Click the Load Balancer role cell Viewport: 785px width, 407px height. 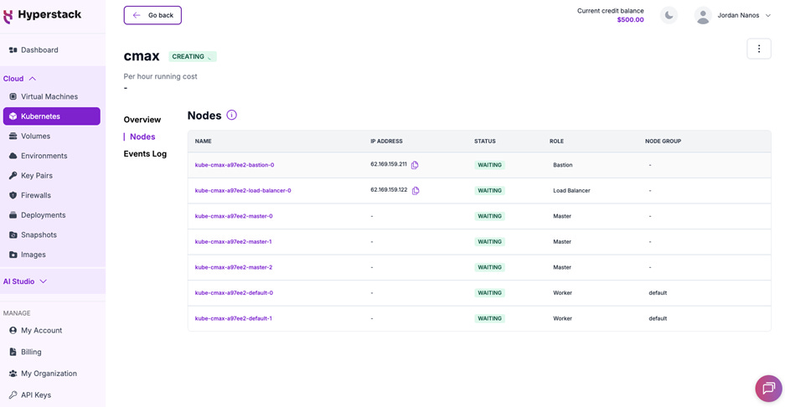coord(571,191)
